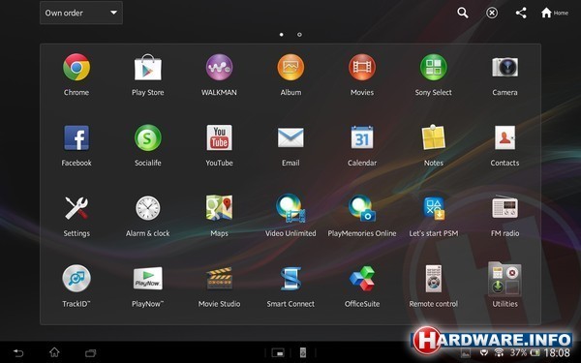Open the PlayNow app
This screenshot has width=581, height=363.
(148, 279)
